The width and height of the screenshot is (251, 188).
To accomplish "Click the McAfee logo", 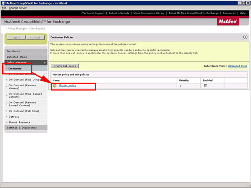I will pos(228,21).
